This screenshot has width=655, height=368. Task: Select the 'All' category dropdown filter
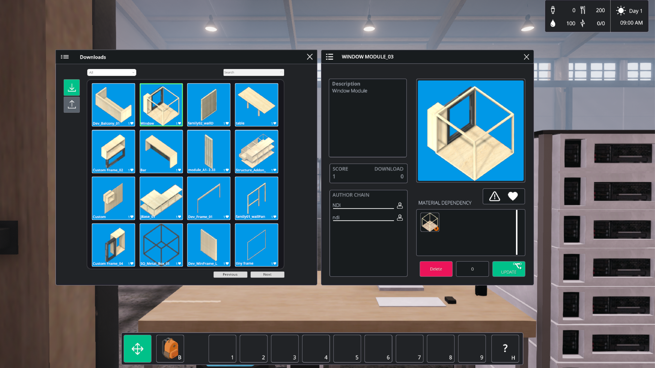[x=111, y=72]
